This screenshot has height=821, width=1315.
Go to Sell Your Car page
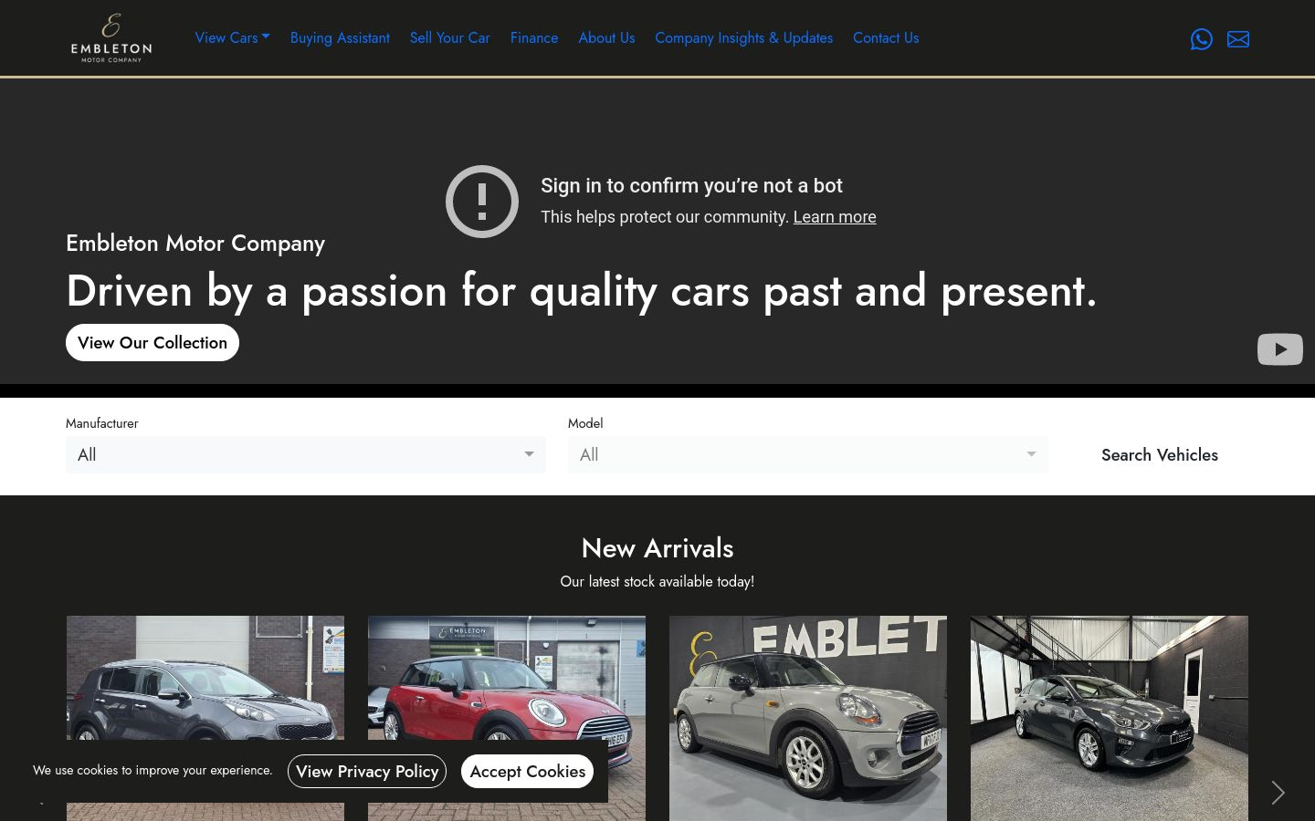(x=450, y=37)
